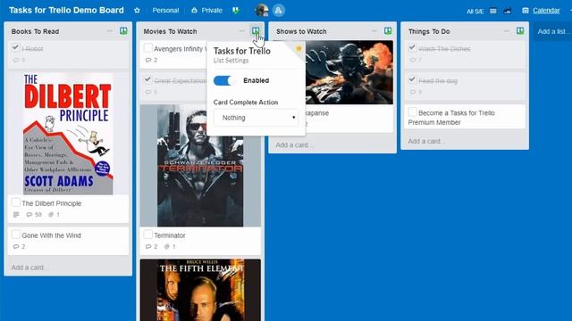Check Become a Tasks for Trello Premium Member
This screenshot has width=572, height=321.
click(x=412, y=112)
